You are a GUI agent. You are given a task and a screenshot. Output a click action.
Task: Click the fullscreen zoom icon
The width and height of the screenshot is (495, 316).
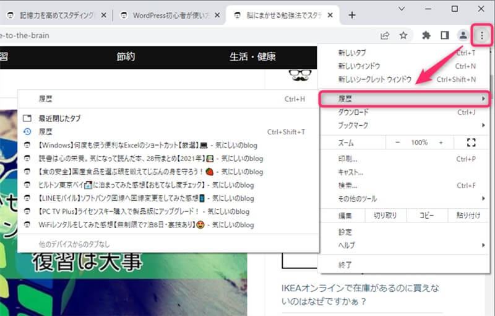[471, 143]
